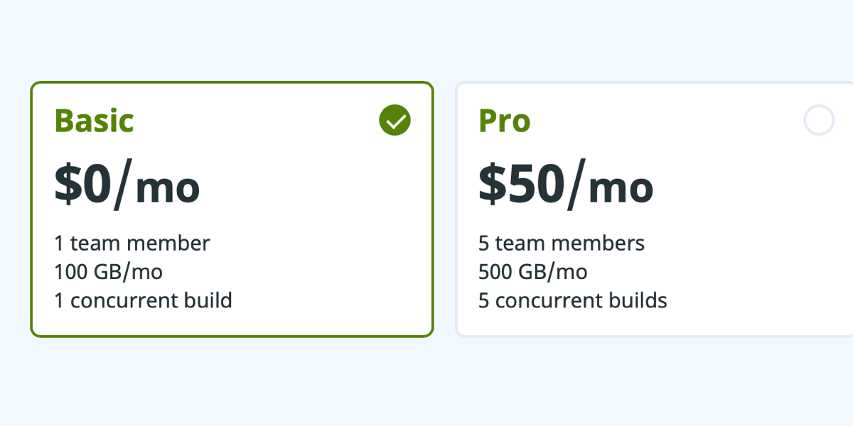Viewport: 853px width, 426px height.
Task: Click the $50/mo price text
Action: coord(566,185)
